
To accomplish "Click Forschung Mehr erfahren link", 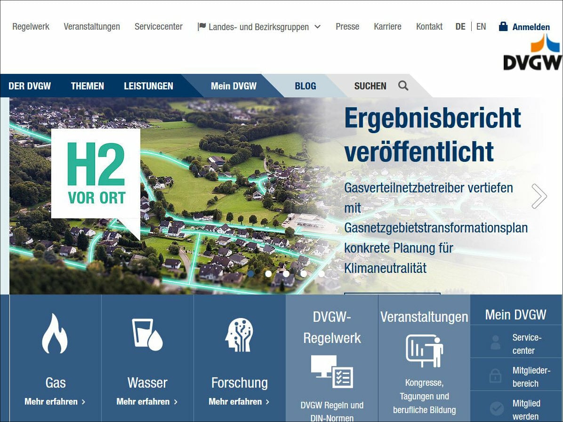I will coord(239,402).
